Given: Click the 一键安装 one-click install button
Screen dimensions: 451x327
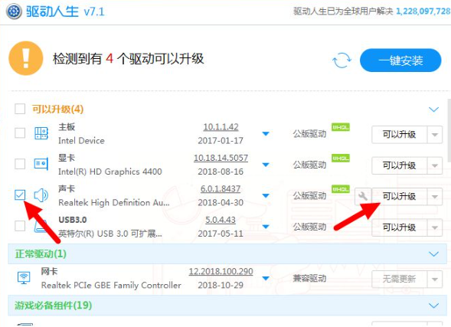Looking at the screenshot, I should click(400, 60).
